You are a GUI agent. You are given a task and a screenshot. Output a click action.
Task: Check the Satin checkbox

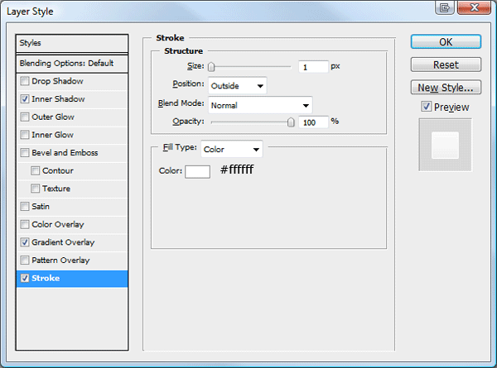coord(25,206)
